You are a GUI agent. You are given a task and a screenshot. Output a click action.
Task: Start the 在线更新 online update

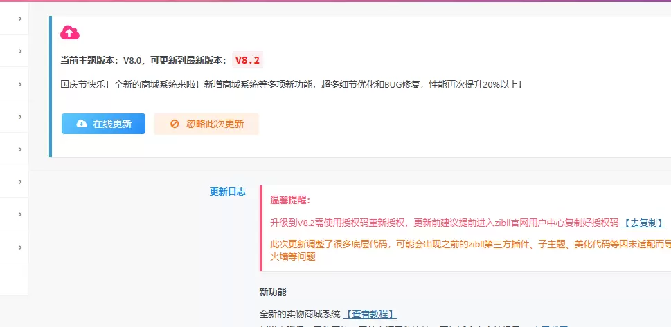(104, 124)
